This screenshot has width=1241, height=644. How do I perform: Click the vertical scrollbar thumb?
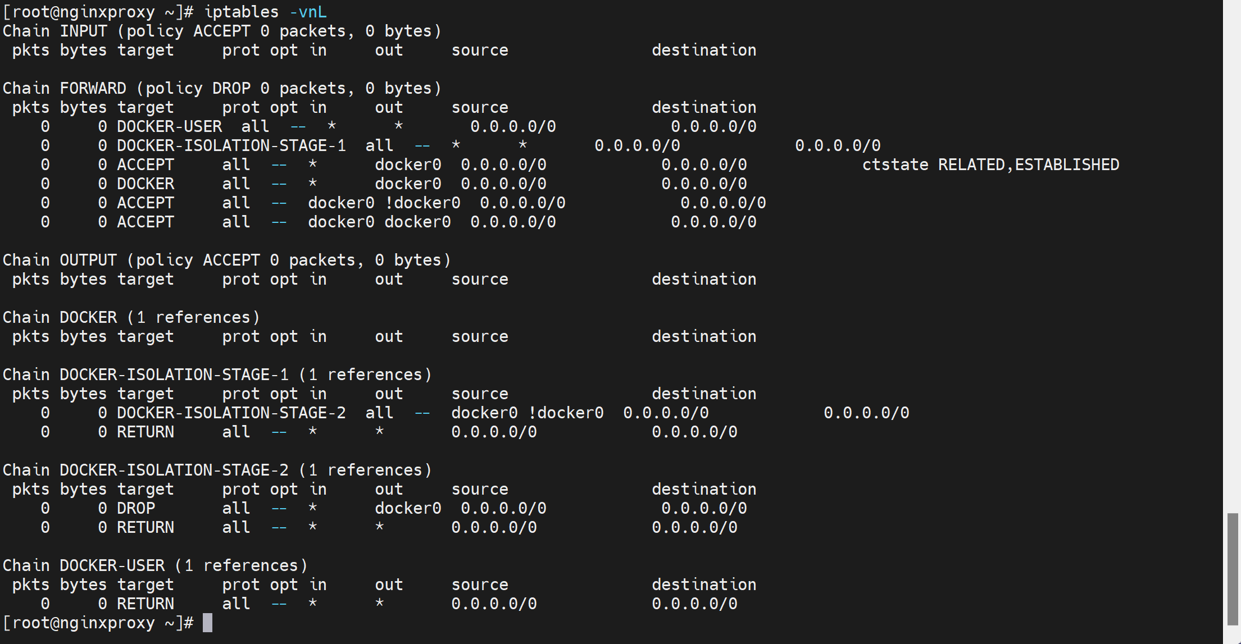(1233, 568)
